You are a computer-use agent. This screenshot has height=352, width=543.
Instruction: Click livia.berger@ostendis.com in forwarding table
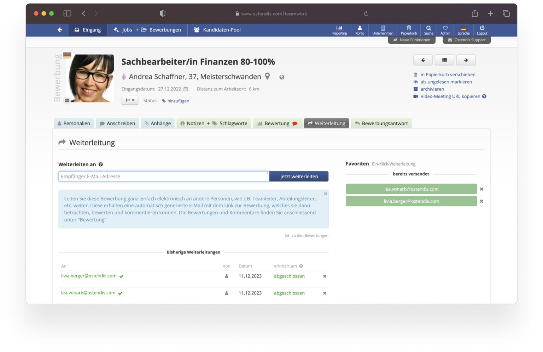(89, 276)
